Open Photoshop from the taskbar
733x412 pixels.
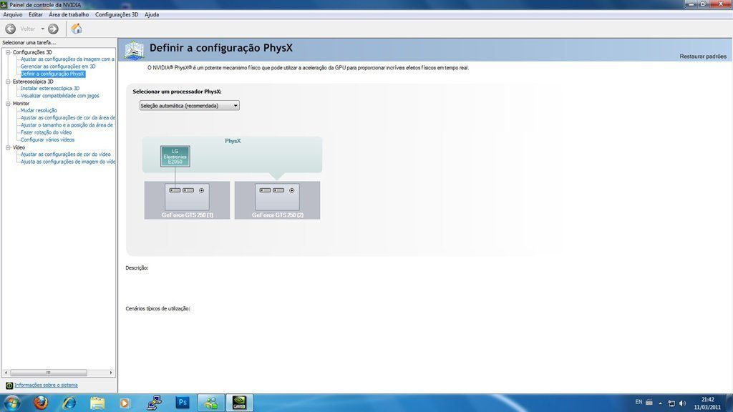pyautogui.click(x=183, y=403)
